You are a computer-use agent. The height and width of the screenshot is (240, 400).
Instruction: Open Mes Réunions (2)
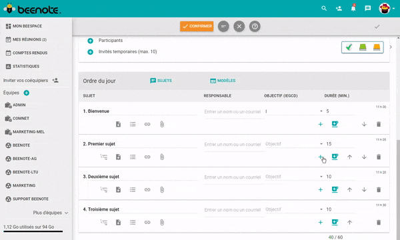[x=26, y=39]
